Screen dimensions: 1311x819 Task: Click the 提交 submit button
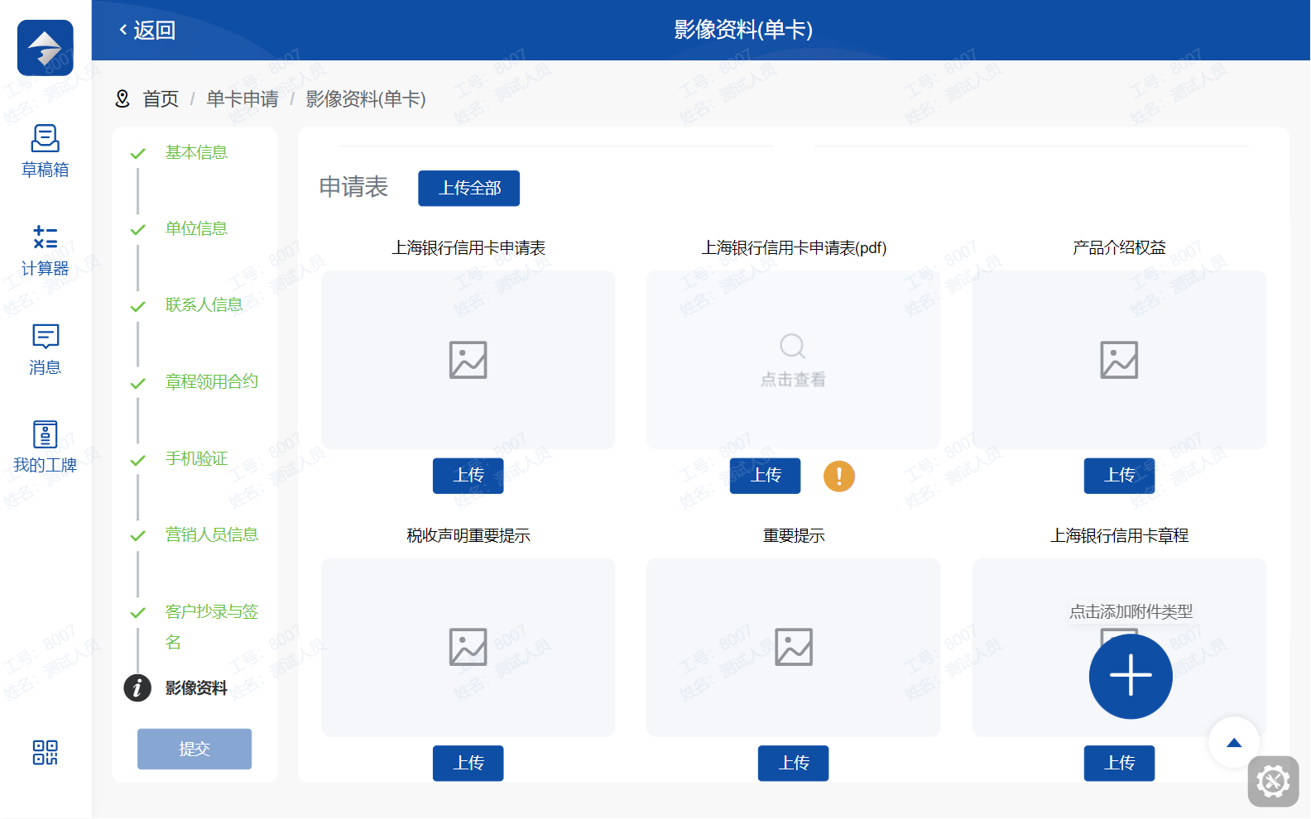(194, 749)
